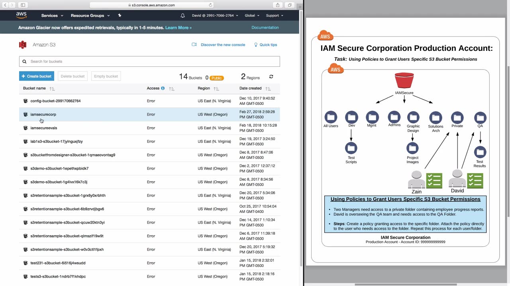Open the s3bucketfromdesigner-s3bucket-1qmaeovontag9 bucket

(x=73, y=155)
